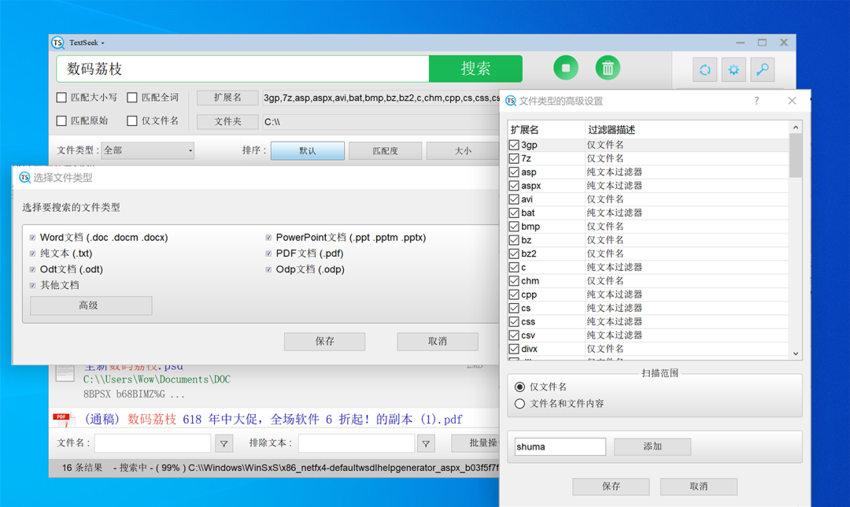The width and height of the screenshot is (850, 507).
Task: Click the green 搜索 button
Action: click(x=475, y=68)
